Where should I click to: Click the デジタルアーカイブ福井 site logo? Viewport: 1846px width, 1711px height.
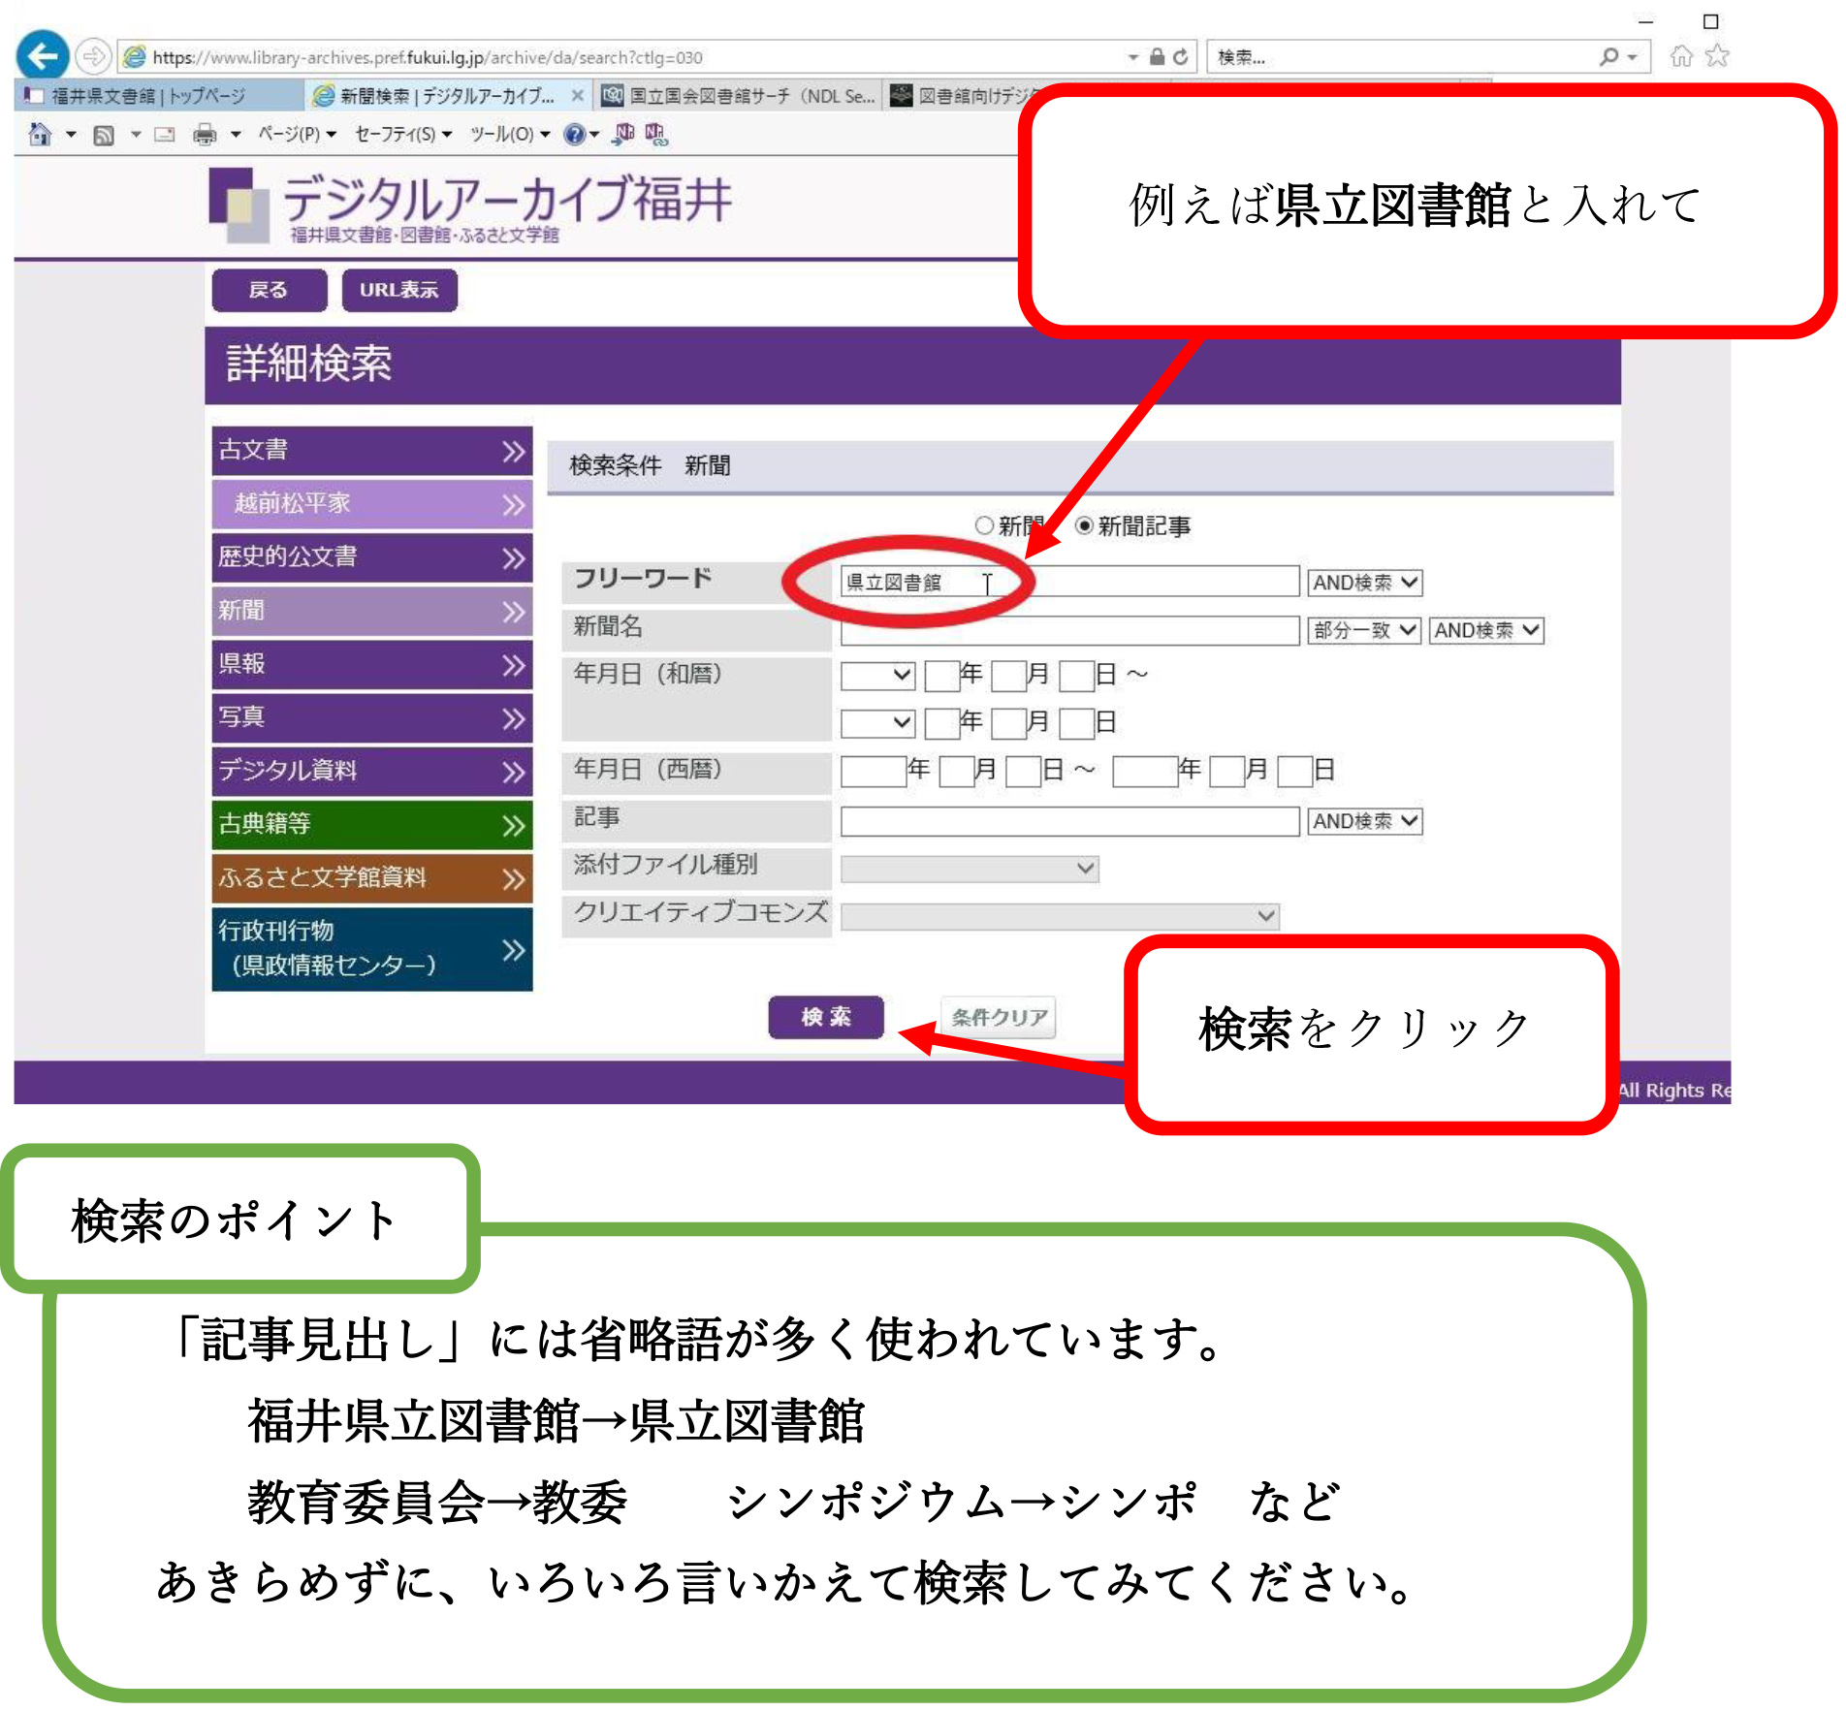pyautogui.click(x=470, y=206)
